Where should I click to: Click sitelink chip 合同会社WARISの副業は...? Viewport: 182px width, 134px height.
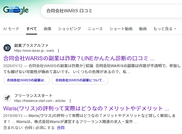tap(27, 80)
